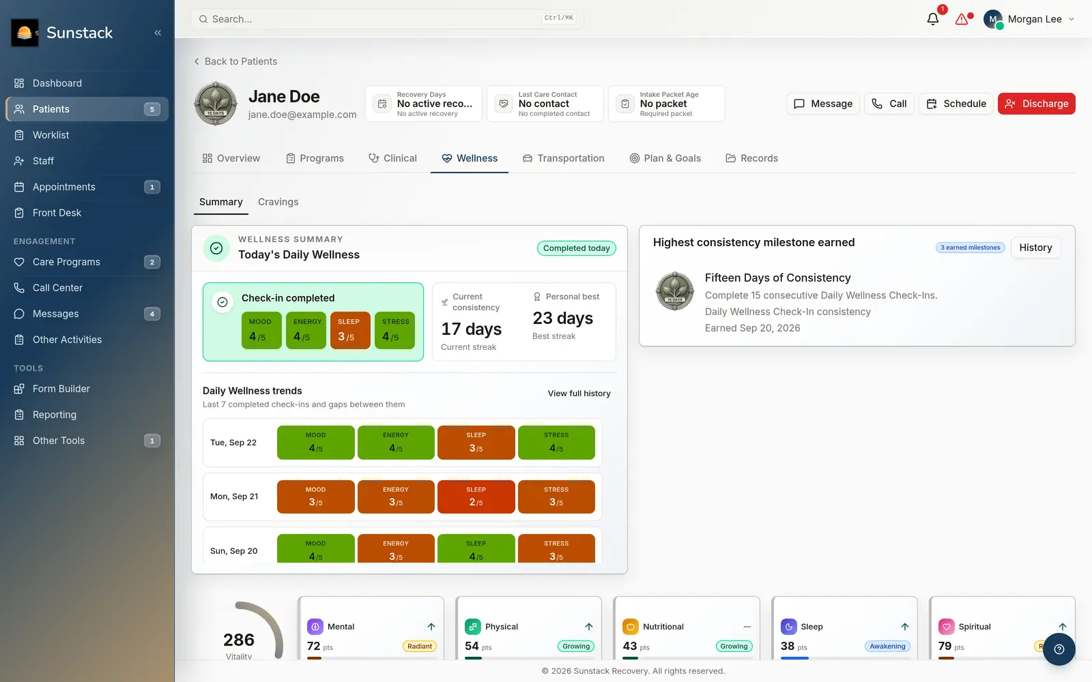Expand the Morgan Lee user menu
The image size is (1092, 682).
1029,19
